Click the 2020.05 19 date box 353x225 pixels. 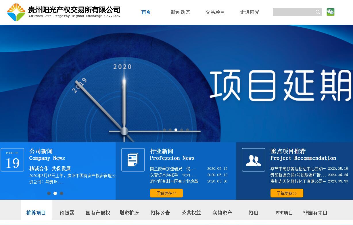(12, 160)
